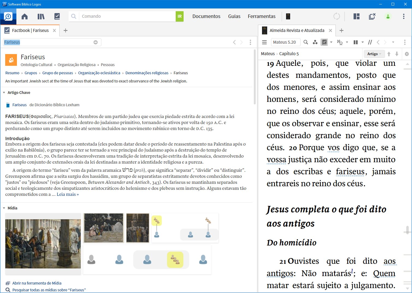Image resolution: width=412 pixels, height=293 pixels.
Task: Open Fariseus article from Dicionário Bíblico Lexham
Action: [x=19, y=105]
